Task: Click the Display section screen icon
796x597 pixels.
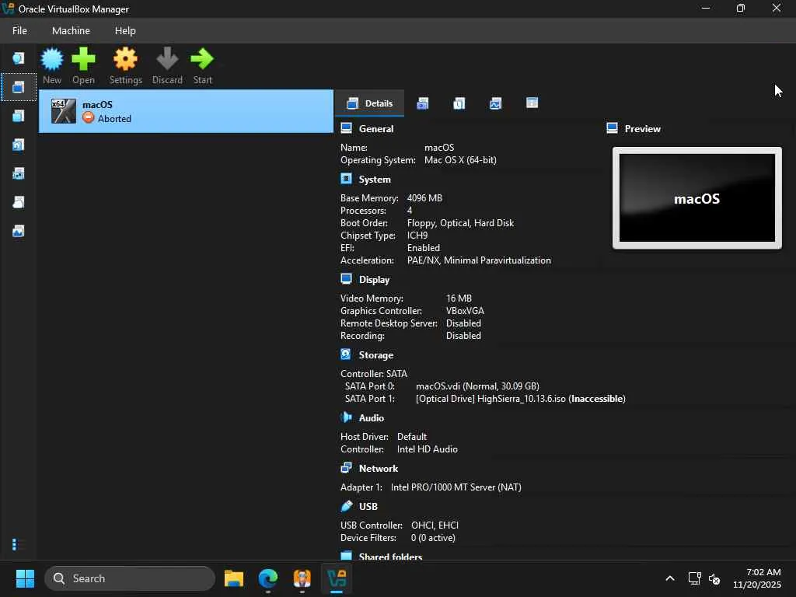Action: click(346, 279)
